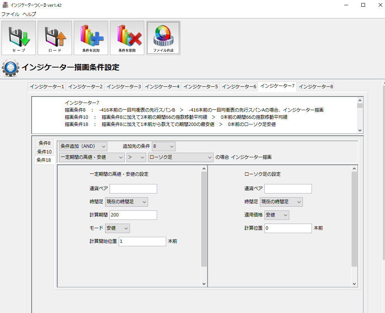Click the ローソク足 計算位置 field containing 0
The image size is (385, 313).
[x=288, y=228]
